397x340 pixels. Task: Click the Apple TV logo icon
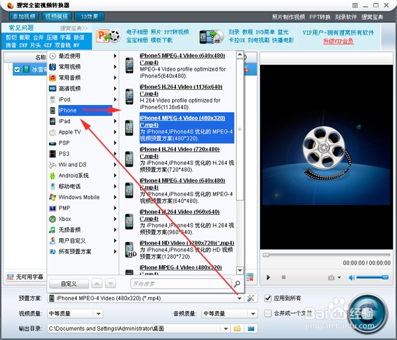pos(52,132)
